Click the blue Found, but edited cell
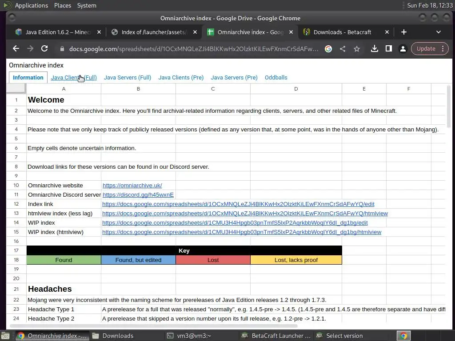 139,260
